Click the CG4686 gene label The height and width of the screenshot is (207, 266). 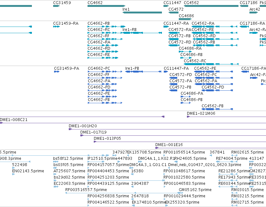(x=186, y=16)
